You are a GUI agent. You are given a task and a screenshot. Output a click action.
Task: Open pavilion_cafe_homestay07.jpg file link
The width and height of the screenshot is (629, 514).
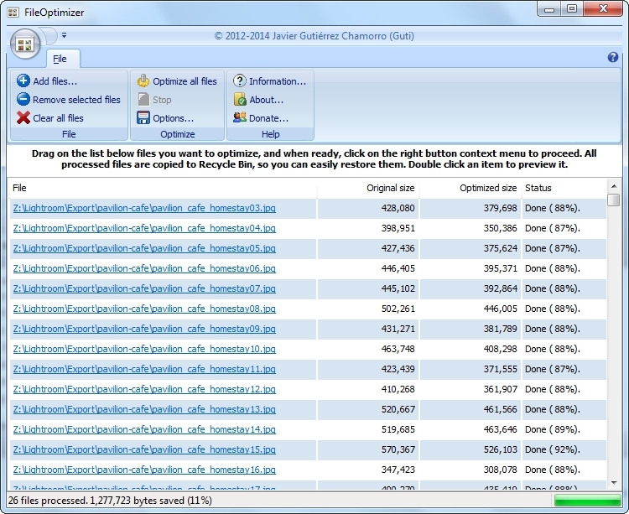point(144,288)
